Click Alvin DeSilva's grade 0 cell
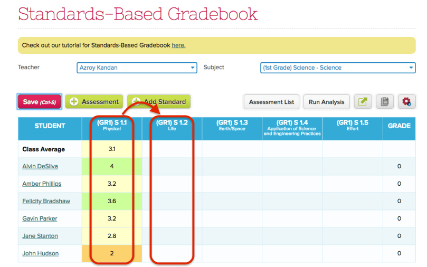Viewport: 427px width, 267px height. (x=399, y=166)
